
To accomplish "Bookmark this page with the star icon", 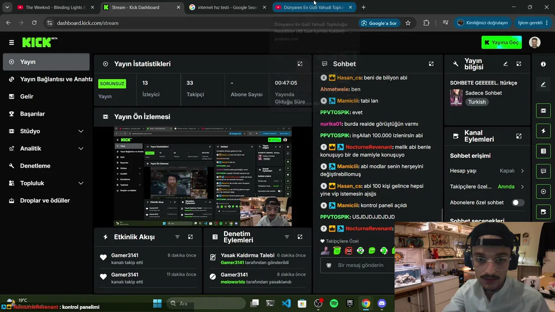I will [x=408, y=23].
